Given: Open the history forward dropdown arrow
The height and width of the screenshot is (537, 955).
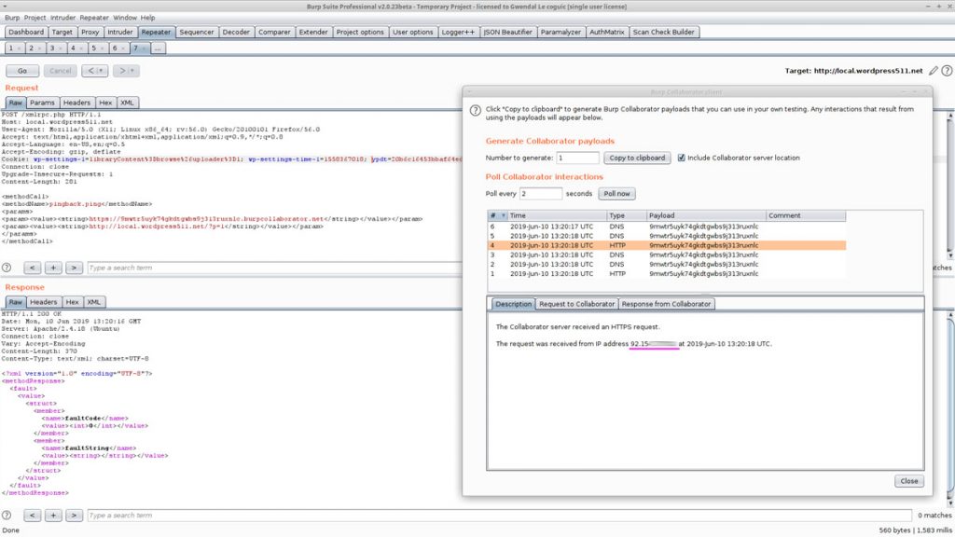Looking at the screenshot, I should click(132, 71).
